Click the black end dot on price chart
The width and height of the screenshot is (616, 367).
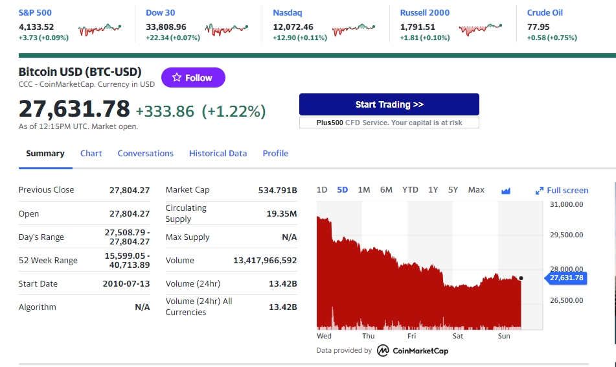[521, 278]
